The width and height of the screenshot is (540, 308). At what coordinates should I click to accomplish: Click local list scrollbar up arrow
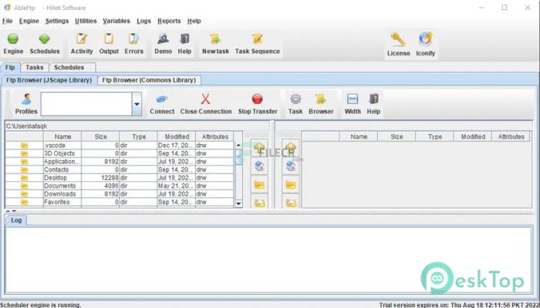pyautogui.click(x=238, y=145)
